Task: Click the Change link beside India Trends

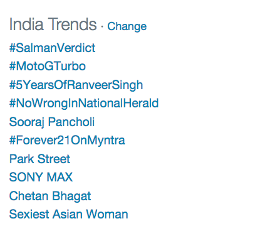Action: tap(127, 26)
